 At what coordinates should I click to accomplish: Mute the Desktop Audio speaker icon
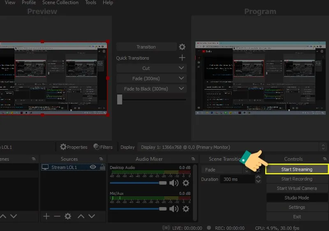(174, 183)
